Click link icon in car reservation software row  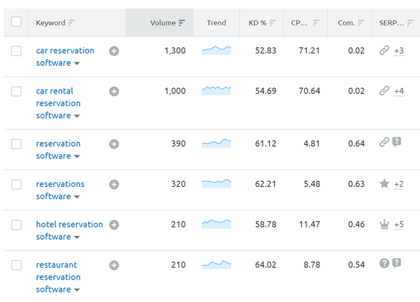(x=384, y=50)
